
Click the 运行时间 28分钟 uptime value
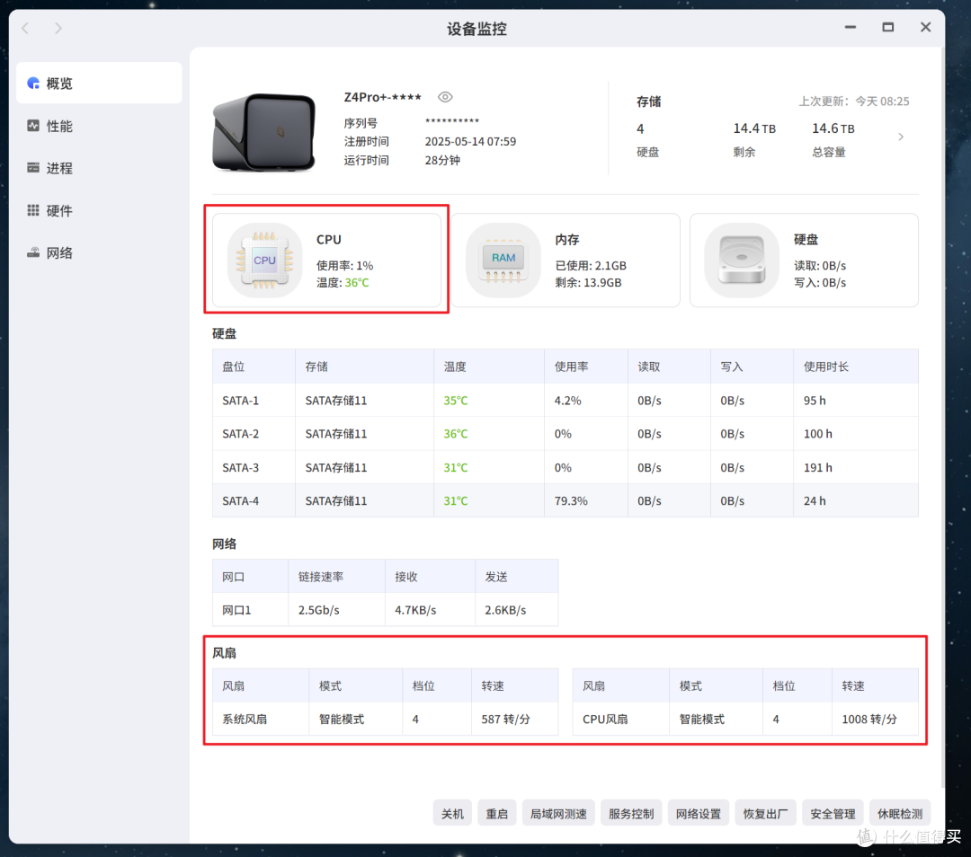(442, 160)
